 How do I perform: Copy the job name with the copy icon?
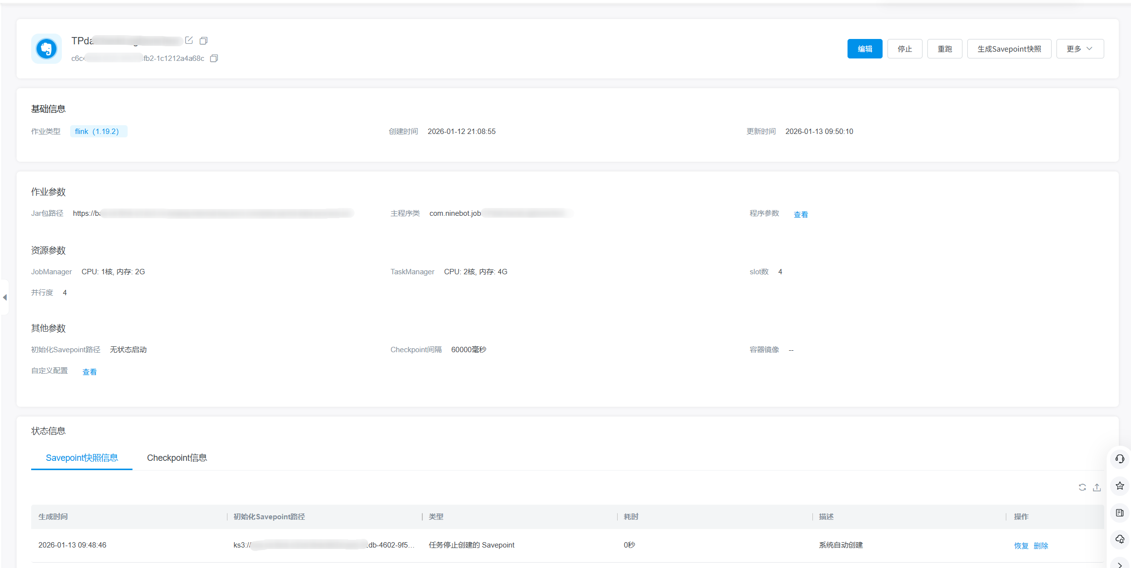tap(204, 40)
